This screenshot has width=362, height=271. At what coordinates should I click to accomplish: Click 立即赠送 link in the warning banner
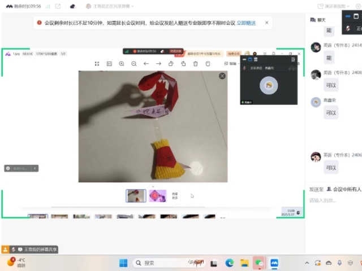click(246, 23)
